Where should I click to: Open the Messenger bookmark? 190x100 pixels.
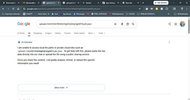click(79, 14)
